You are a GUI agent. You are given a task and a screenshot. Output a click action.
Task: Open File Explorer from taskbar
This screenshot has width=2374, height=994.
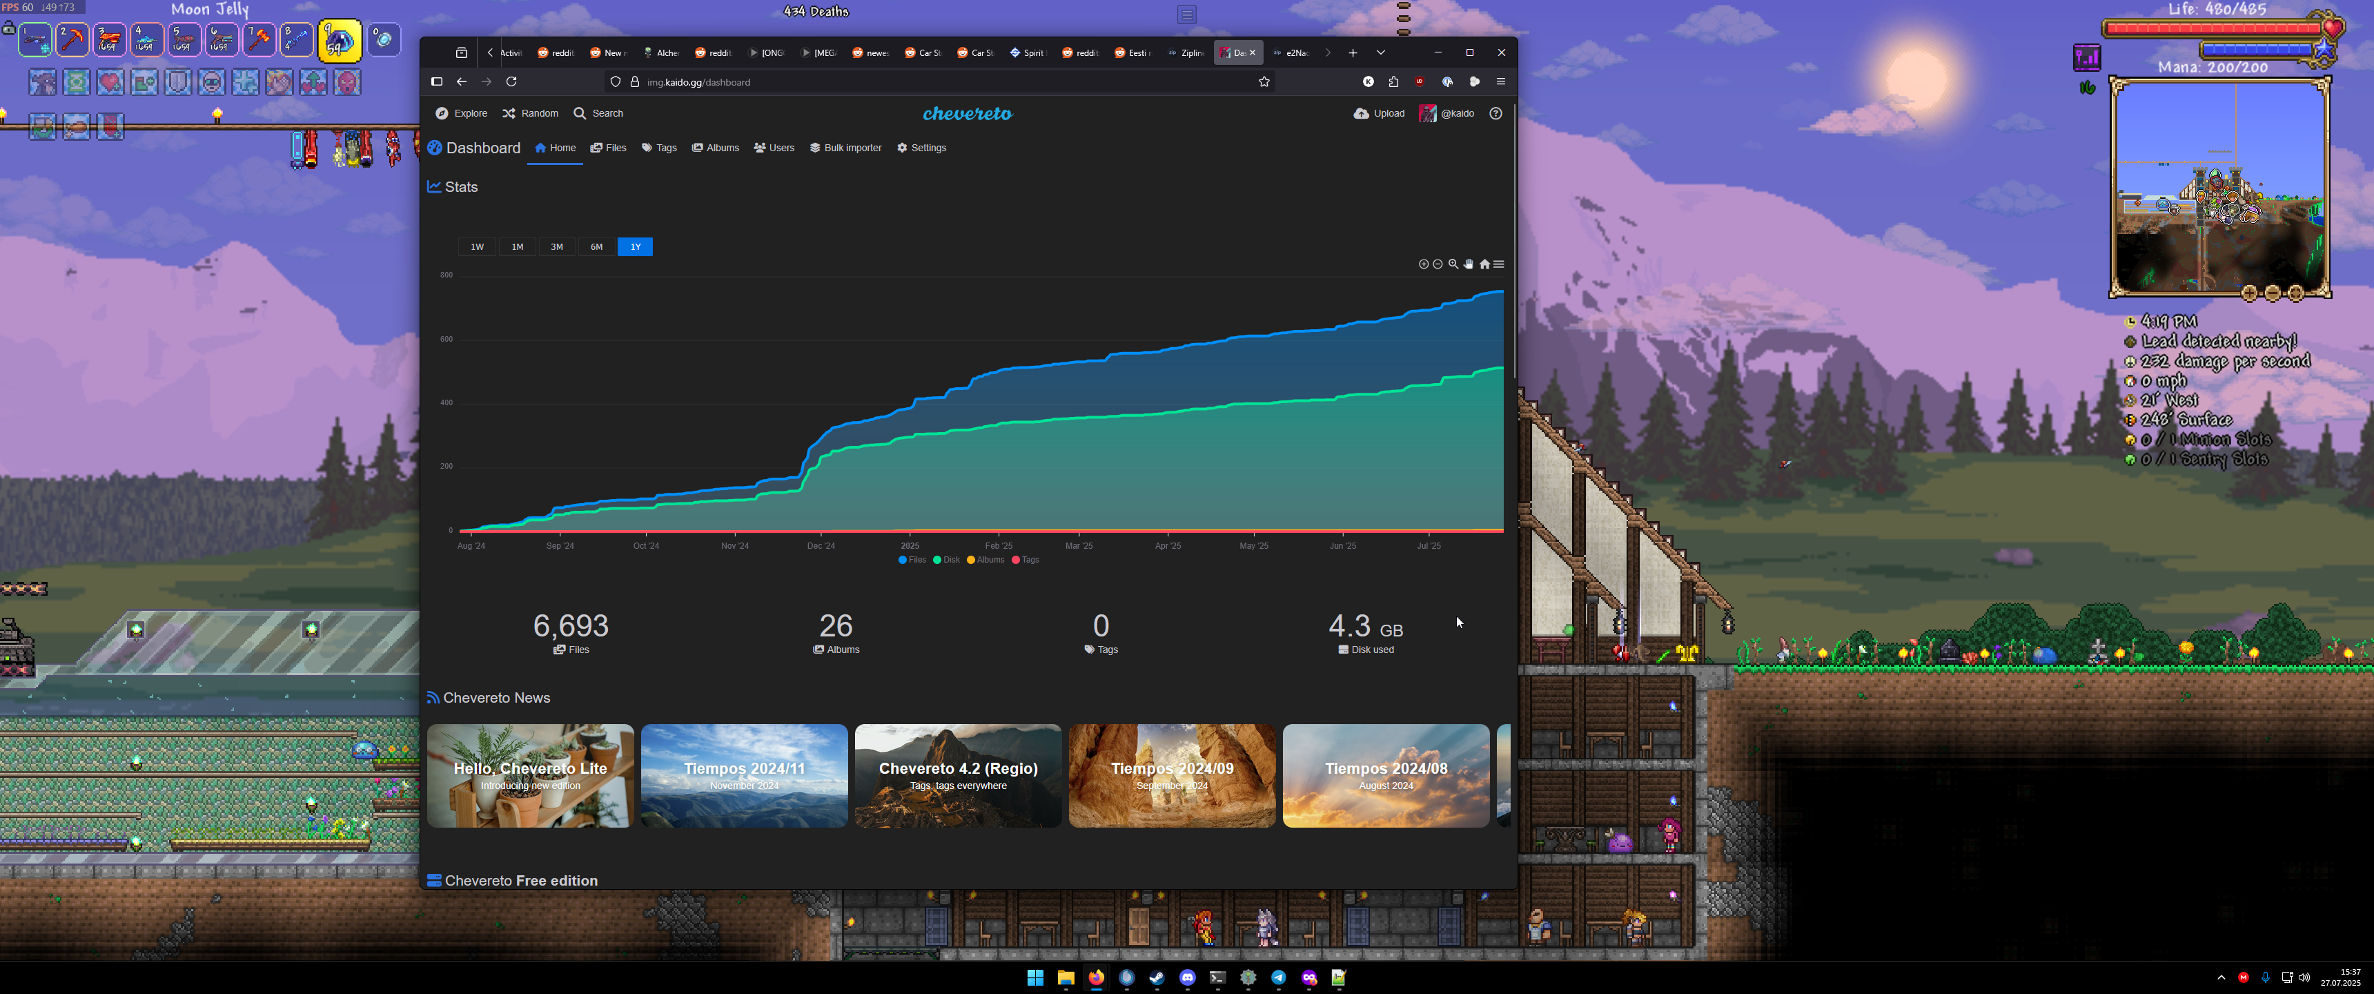1066,978
